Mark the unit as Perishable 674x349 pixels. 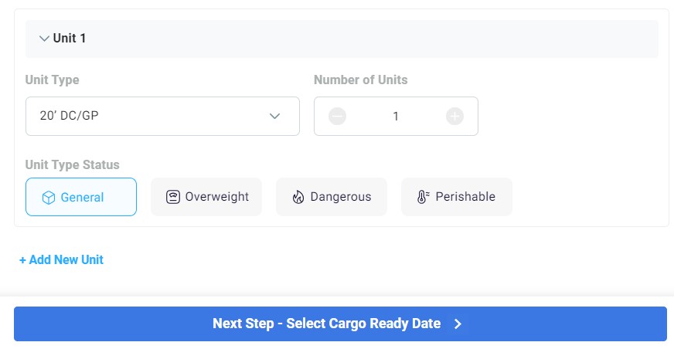point(457,197)
